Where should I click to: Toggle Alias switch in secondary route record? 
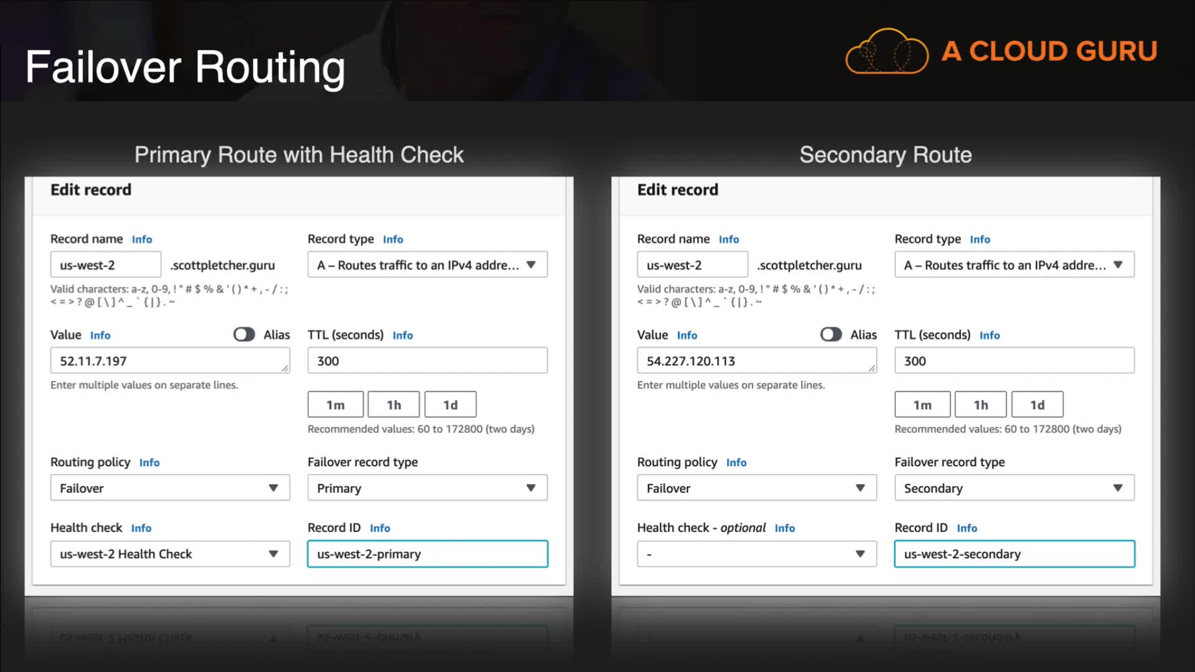click(831, 335)
